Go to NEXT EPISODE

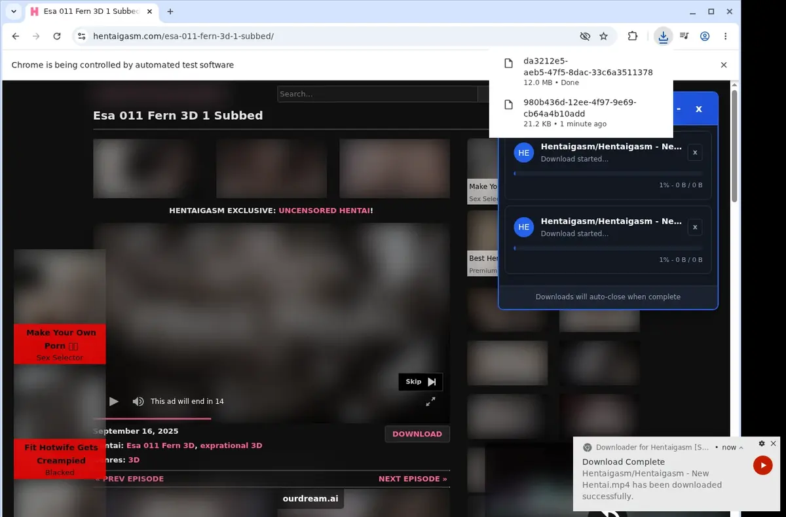tap(413, 479)
